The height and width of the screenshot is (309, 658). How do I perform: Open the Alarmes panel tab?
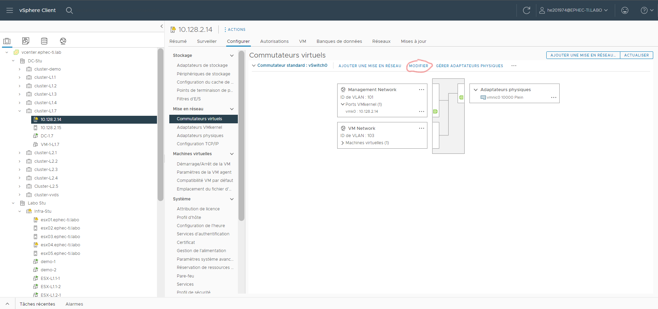[x=74, y=304]
